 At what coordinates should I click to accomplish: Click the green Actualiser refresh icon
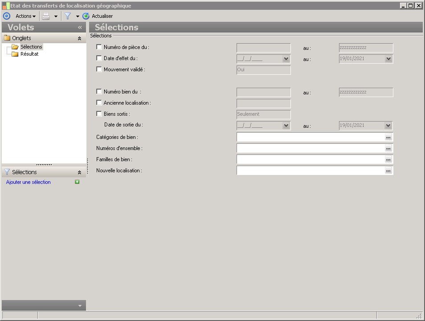click(x=86, y=16)
